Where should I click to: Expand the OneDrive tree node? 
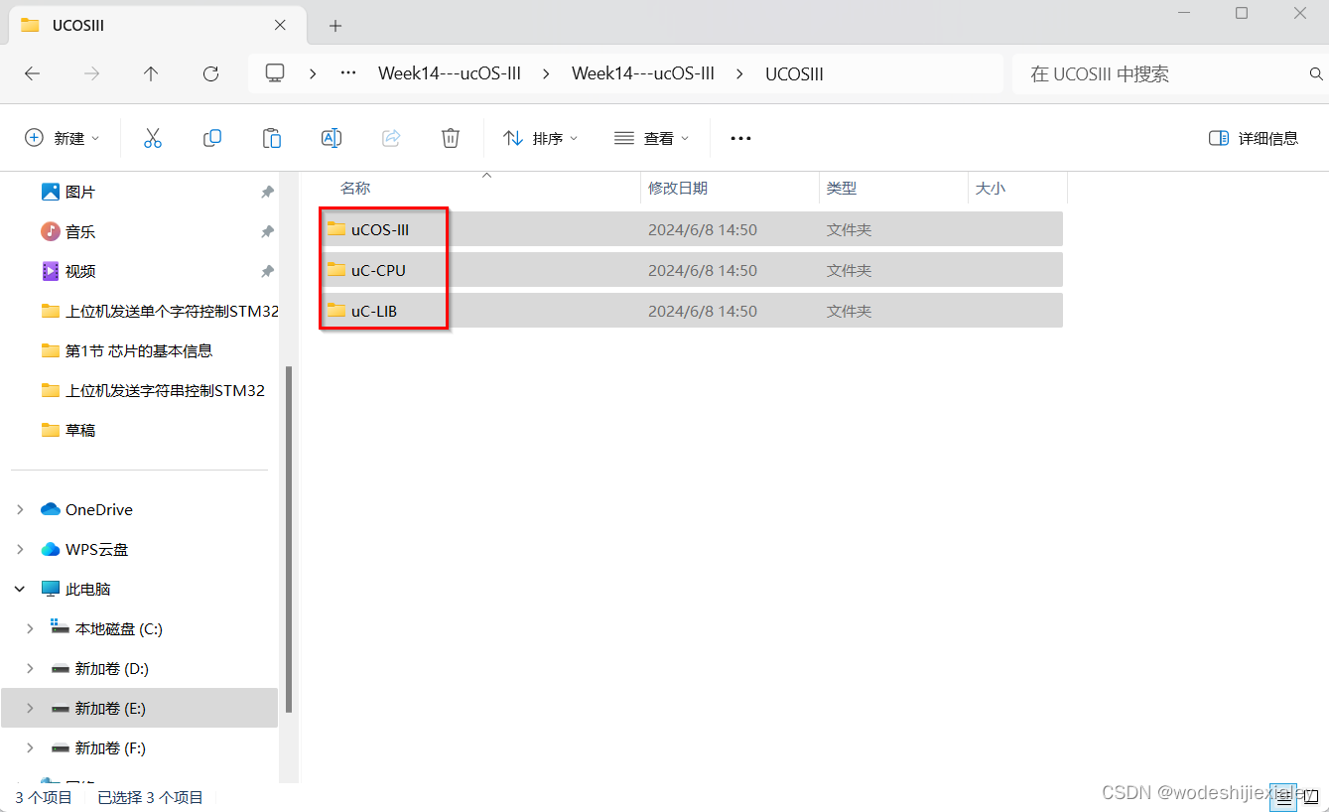(20, 509)
